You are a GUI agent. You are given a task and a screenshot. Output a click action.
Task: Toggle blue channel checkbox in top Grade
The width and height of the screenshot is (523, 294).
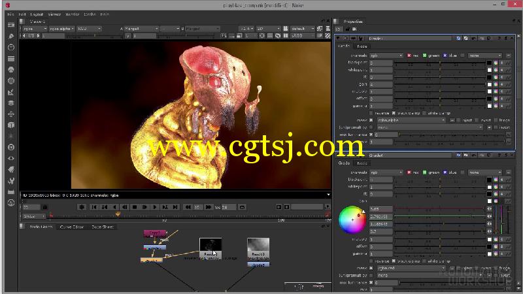pyautogui.click(x=445, y=56)
